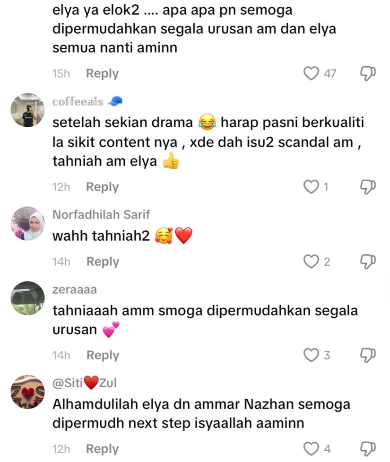390x462 pixels.
Task: Open the @Siti Zul username link
Action: (85, 383)
